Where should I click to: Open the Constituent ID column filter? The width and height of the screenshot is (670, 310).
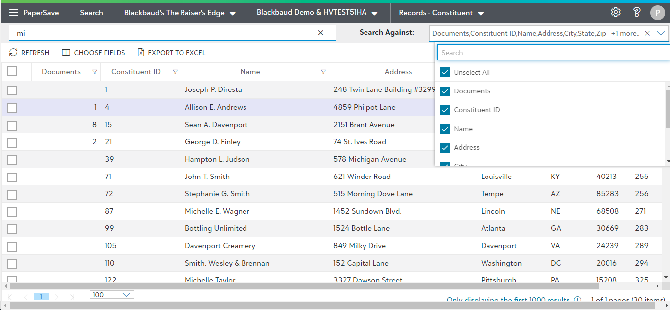tap(175, 72)
